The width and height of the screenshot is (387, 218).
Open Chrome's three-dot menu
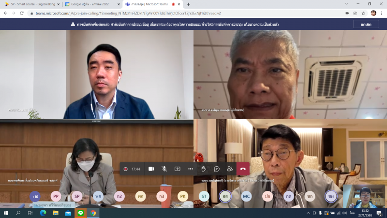tap(382, 14)
